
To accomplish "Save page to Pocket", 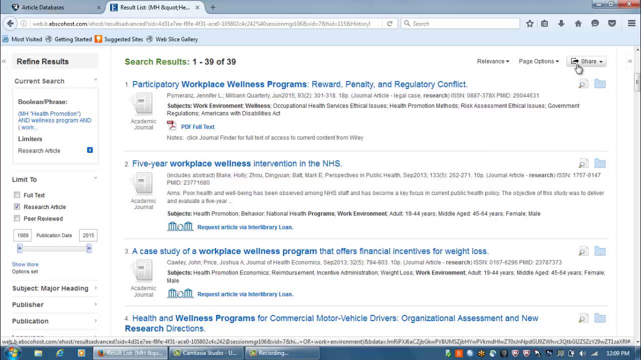I will pyautogui.click(x=612, y=23).
